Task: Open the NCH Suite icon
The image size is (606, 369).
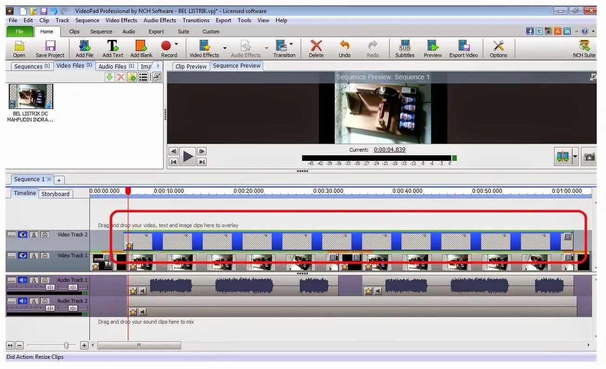Action: pos(584,49)
